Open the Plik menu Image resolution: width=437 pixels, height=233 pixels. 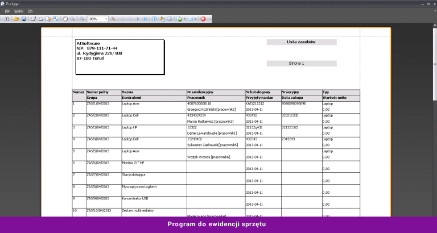tap(7, 11)
